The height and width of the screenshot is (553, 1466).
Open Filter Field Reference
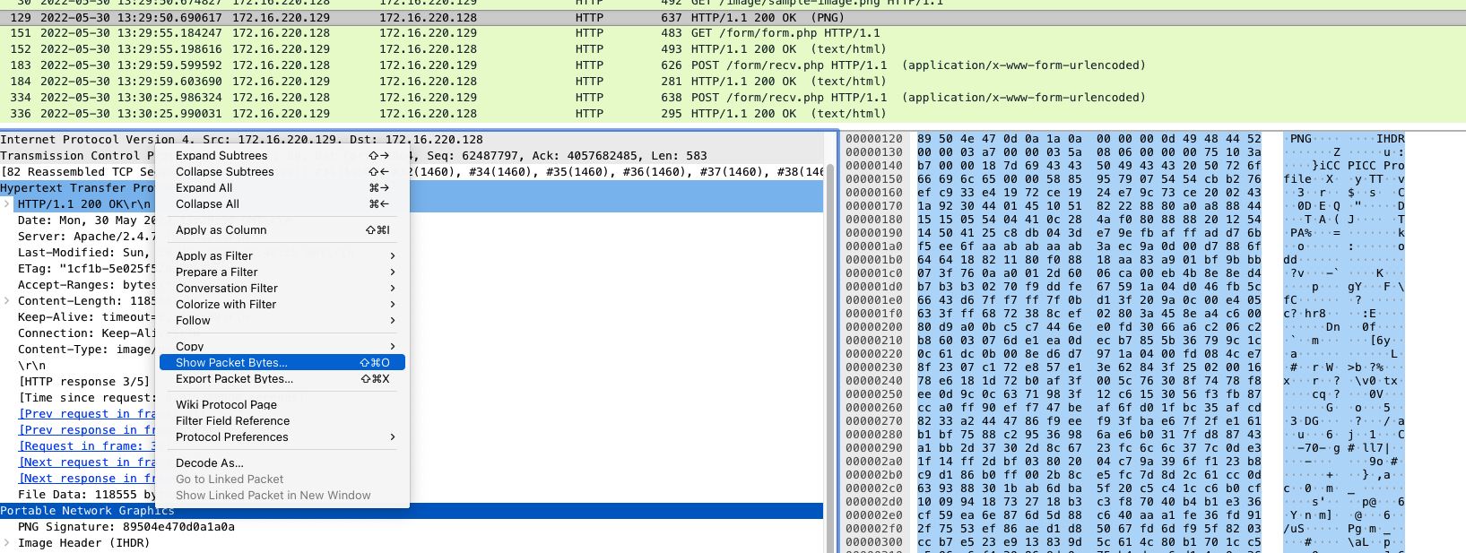click(x=232, y=421)
